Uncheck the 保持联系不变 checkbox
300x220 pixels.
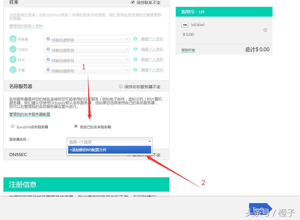coord(133,2)
